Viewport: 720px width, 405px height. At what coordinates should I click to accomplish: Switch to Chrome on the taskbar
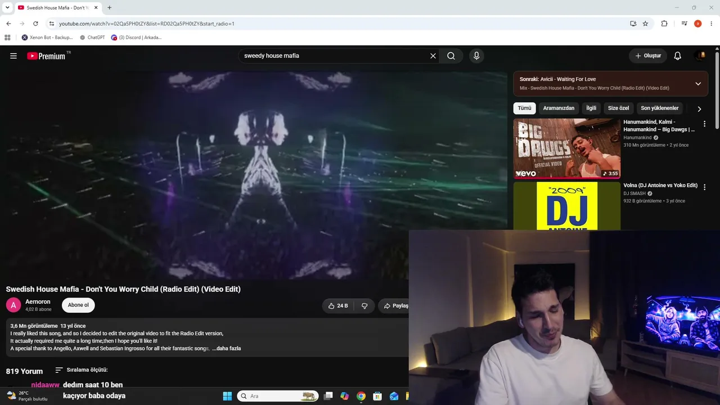[x=361, y=396]
